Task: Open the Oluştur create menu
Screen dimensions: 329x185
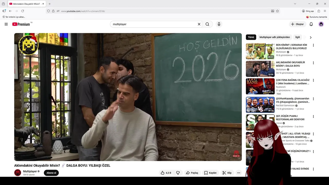Action: click(x=297, y=24)
